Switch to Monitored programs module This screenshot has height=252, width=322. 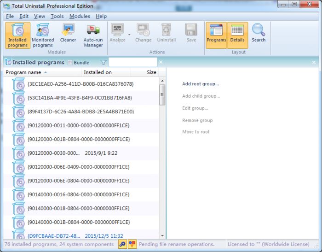tap(43, 35)
